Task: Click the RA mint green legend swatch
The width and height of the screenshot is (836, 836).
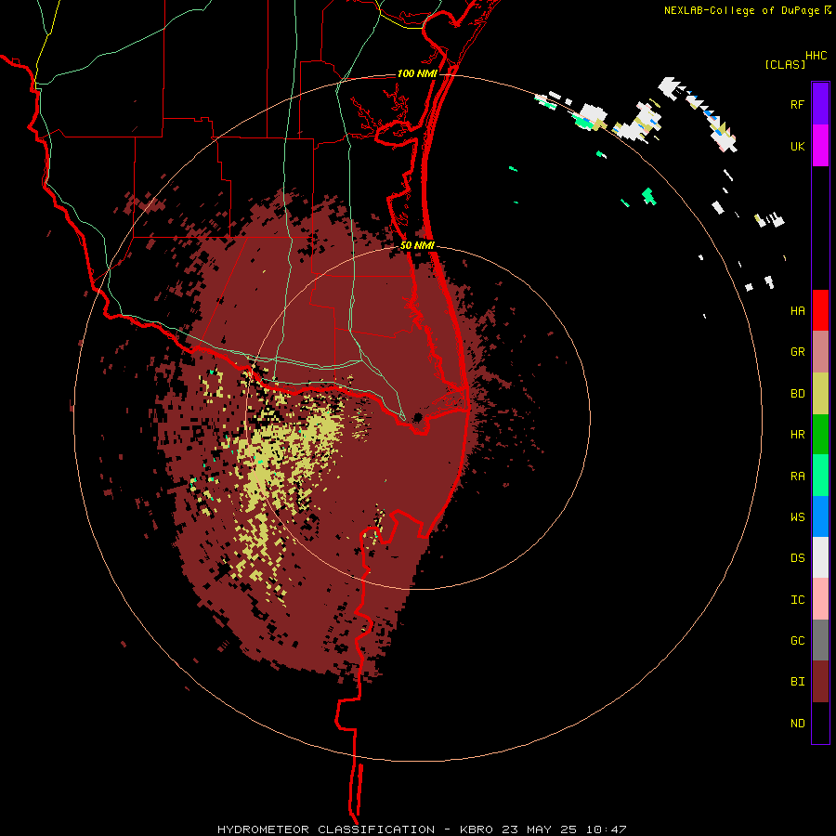Action: (820, 476)
